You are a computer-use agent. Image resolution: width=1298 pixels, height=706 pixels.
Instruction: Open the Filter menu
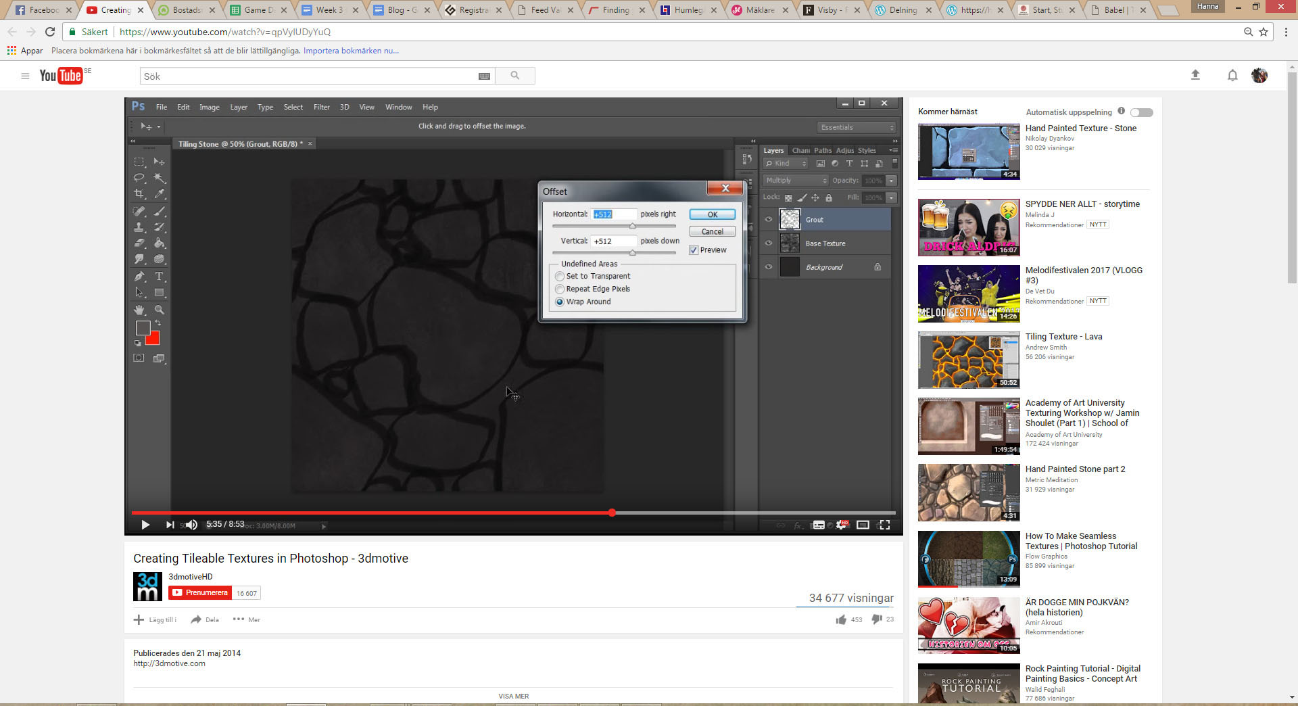(x=321, y=107)
